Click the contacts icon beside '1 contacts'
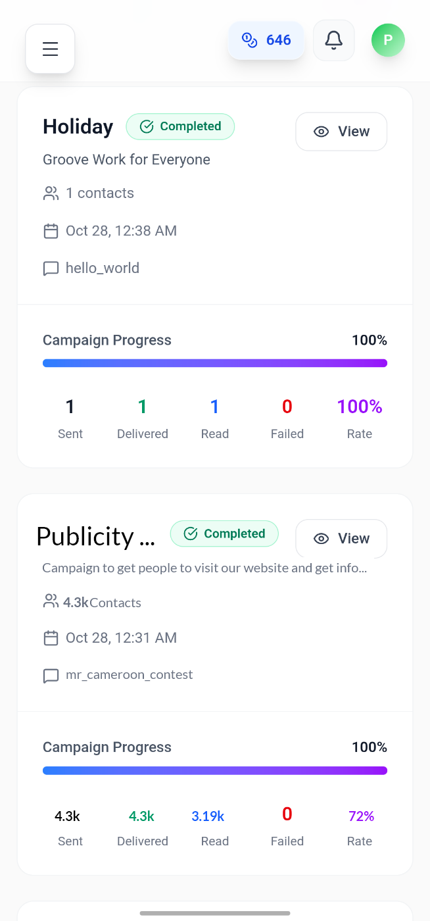This screenshot has height=921, width=430. [51, 193]
